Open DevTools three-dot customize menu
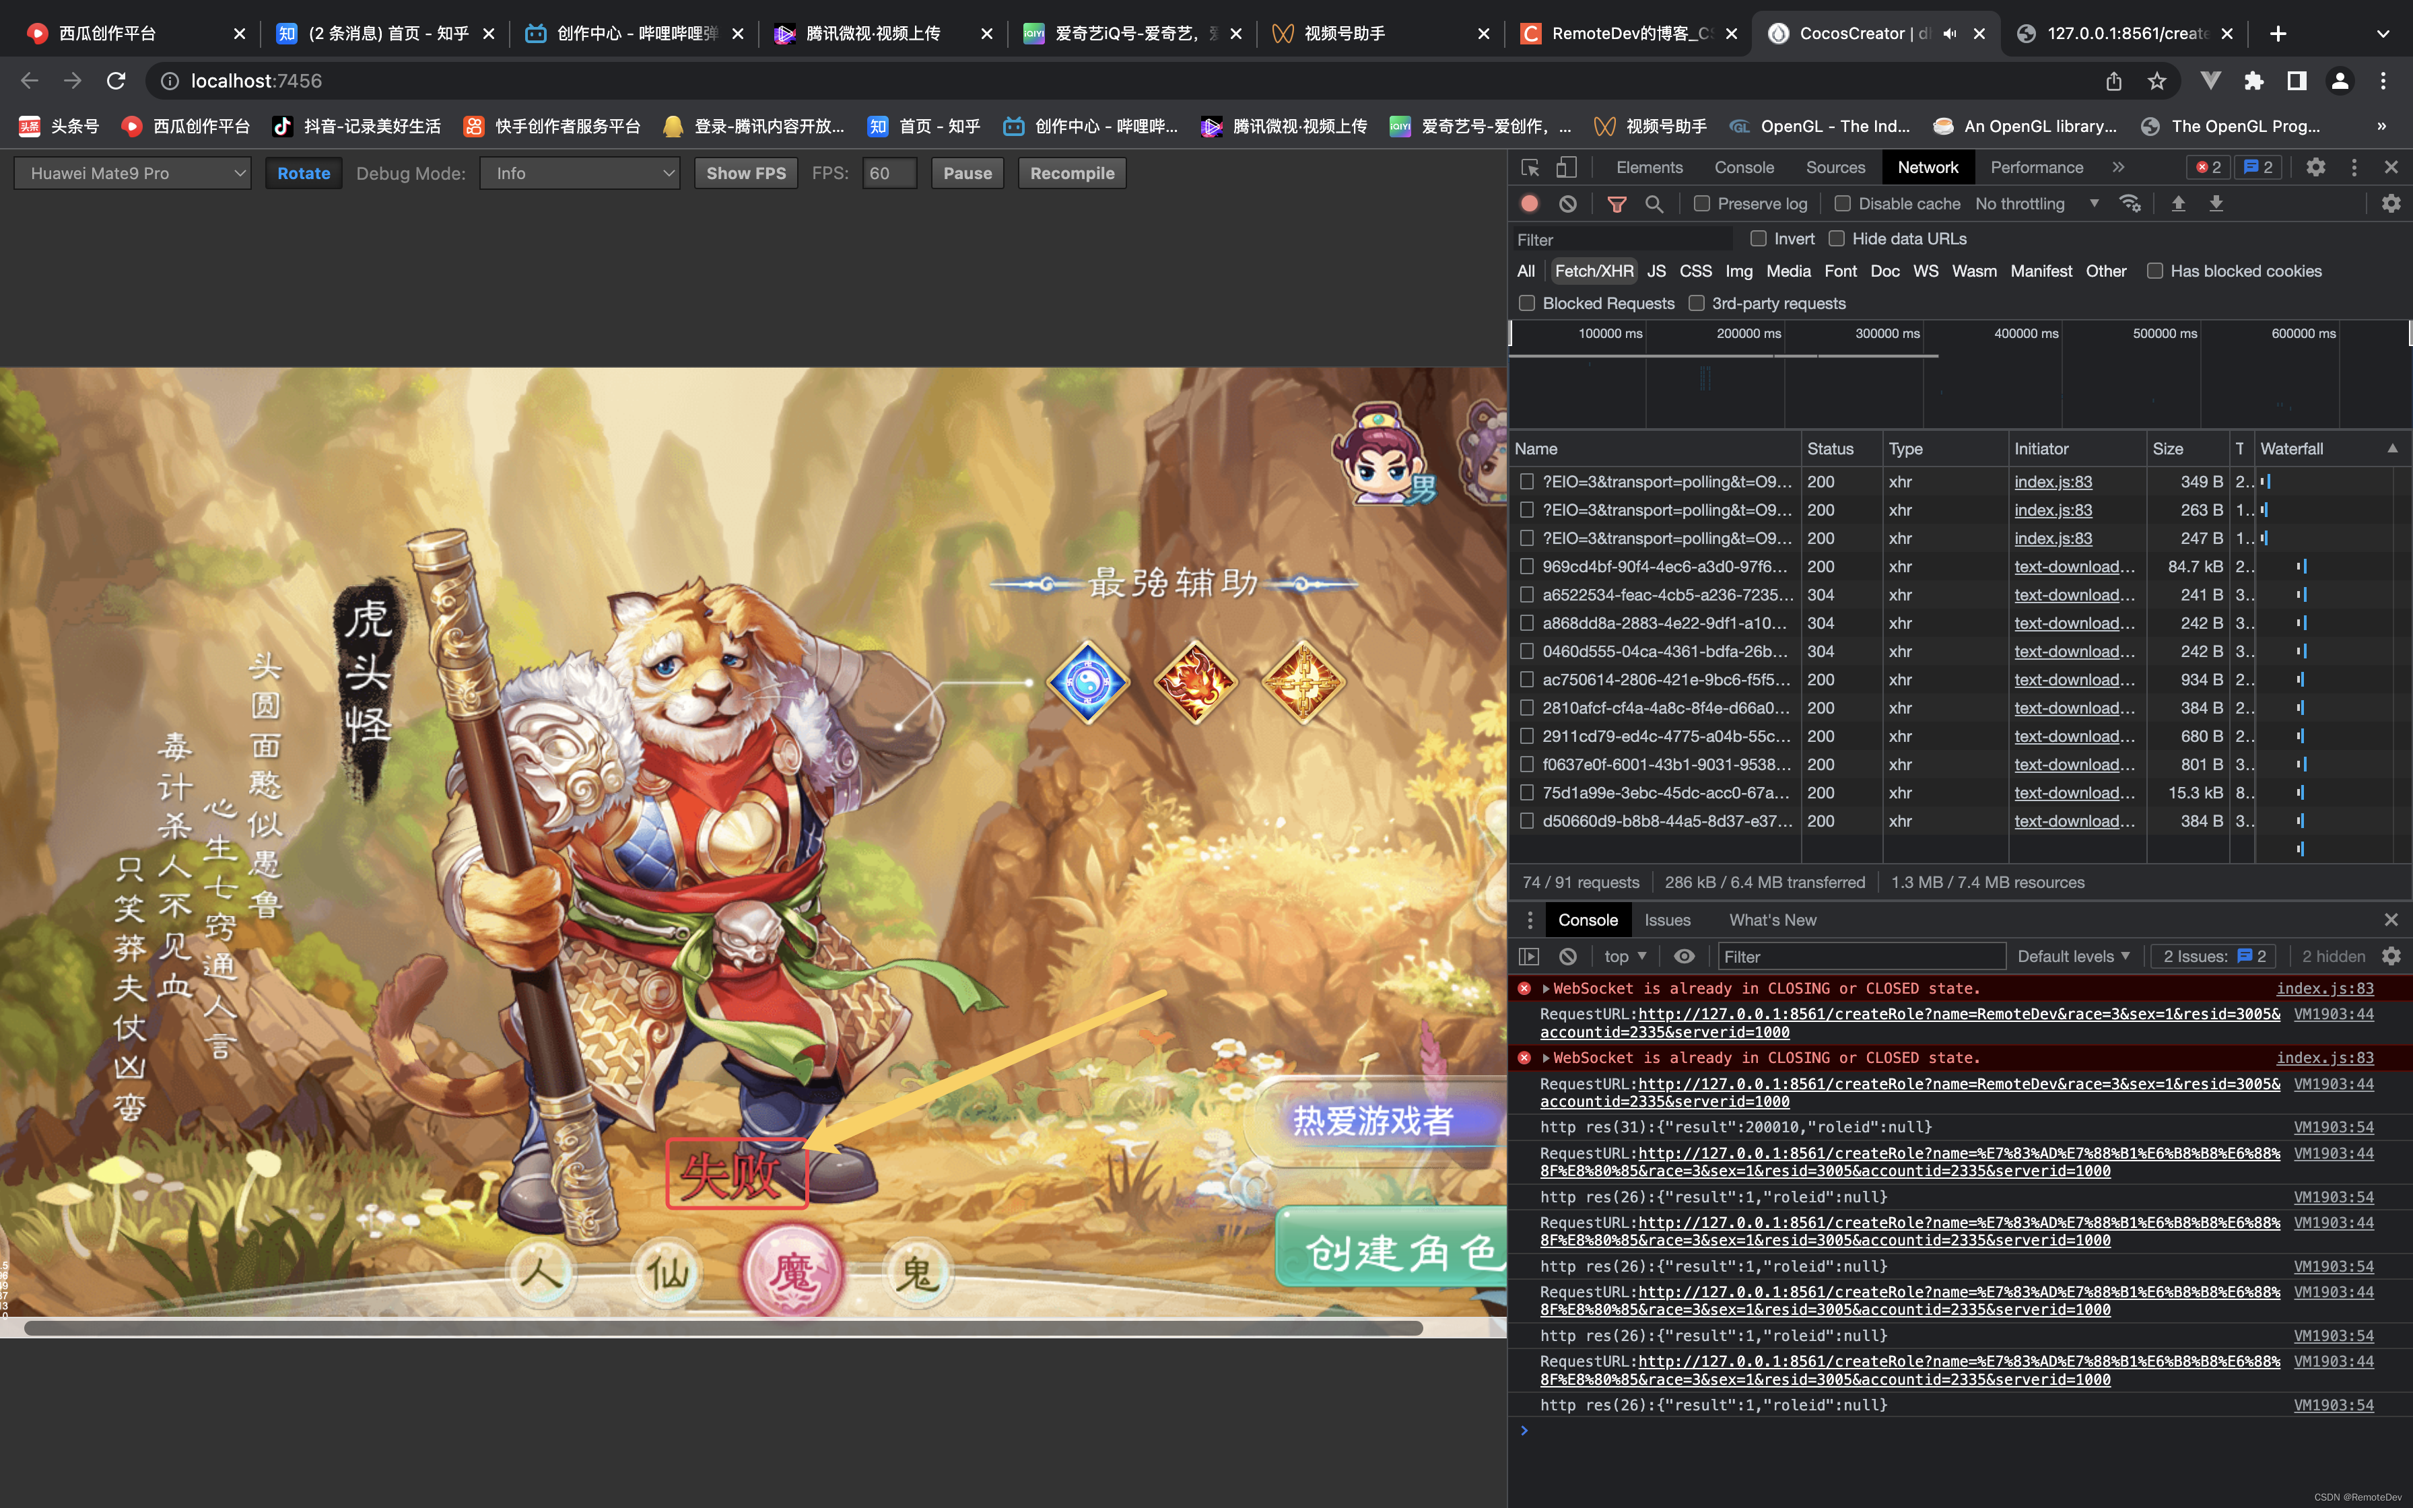The height and width of the screenshot is (1508, 2413). 2354,168
